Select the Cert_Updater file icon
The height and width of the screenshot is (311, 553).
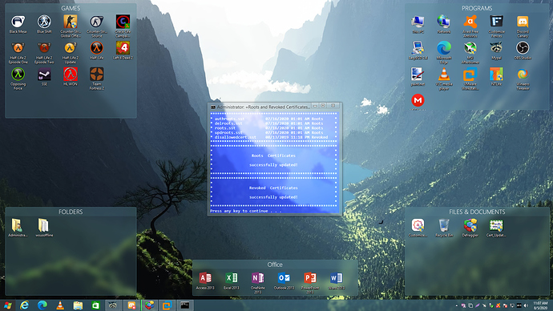tap(496, 228)
